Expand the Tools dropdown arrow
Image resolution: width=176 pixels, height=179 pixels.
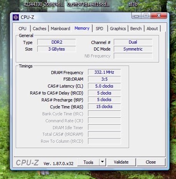pos(103,162)
